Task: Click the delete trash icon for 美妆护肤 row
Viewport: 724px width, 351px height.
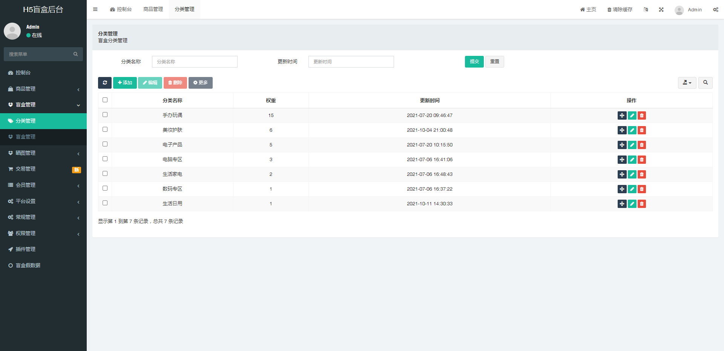Action: [641, 130]
